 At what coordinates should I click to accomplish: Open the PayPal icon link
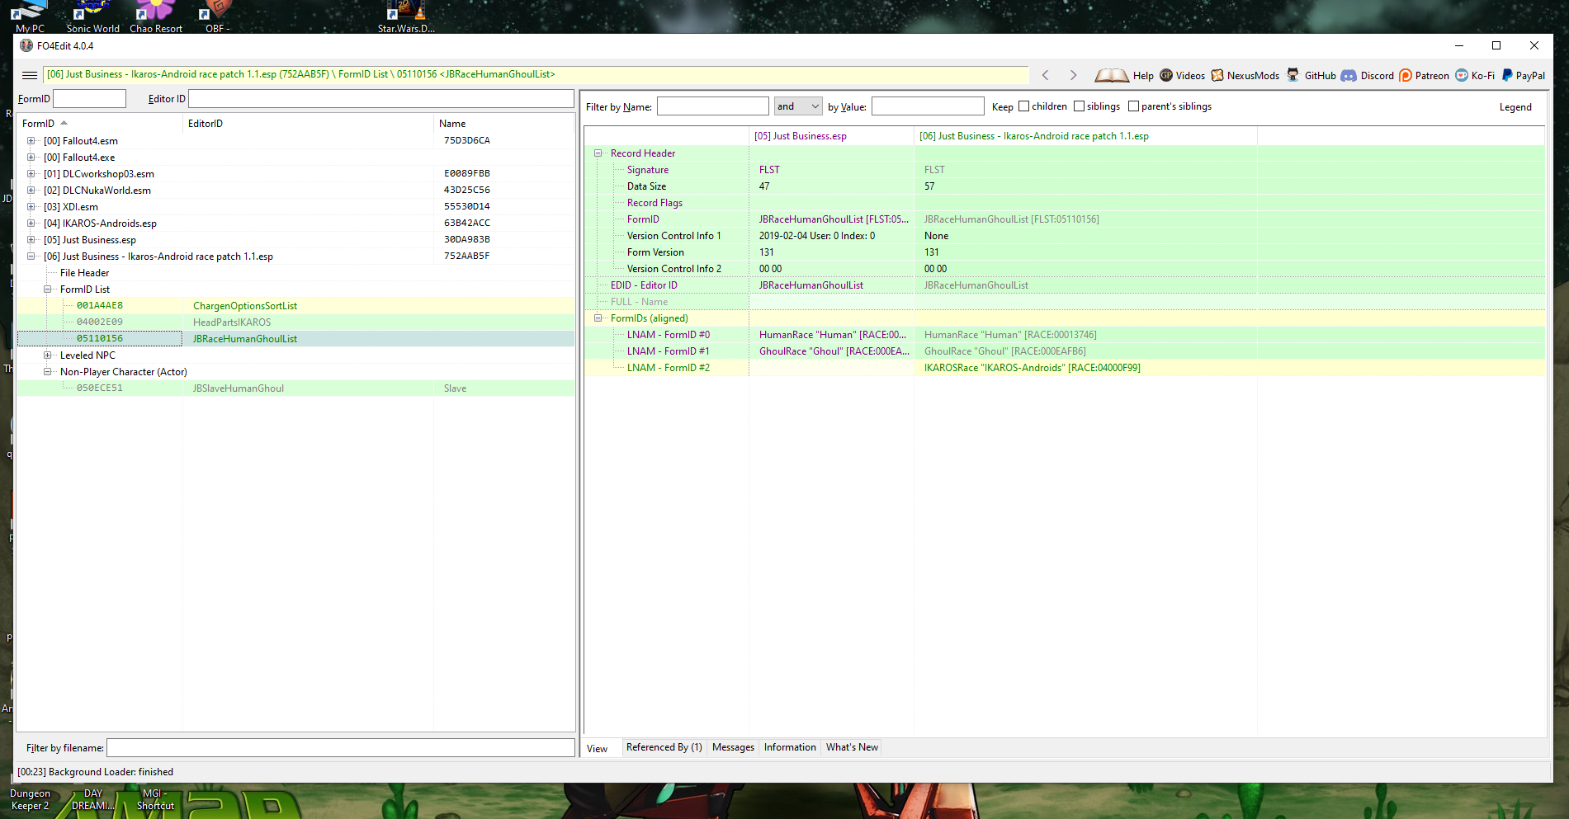[x=1507, y=75]
